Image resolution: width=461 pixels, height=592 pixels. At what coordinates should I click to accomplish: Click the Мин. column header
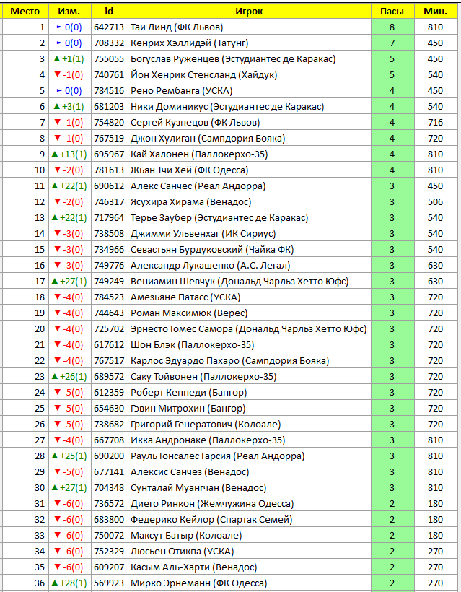[435, 12]
